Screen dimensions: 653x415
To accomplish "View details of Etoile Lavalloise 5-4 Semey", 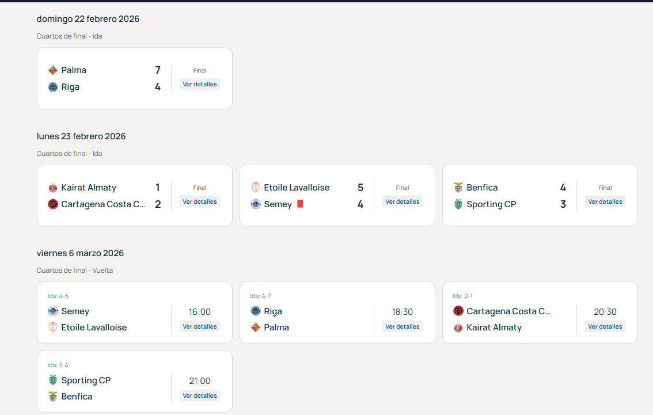I will click(402, 201).
